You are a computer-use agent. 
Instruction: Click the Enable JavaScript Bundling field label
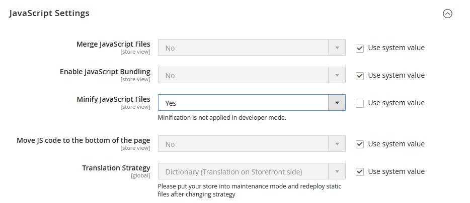click(105, 72)
